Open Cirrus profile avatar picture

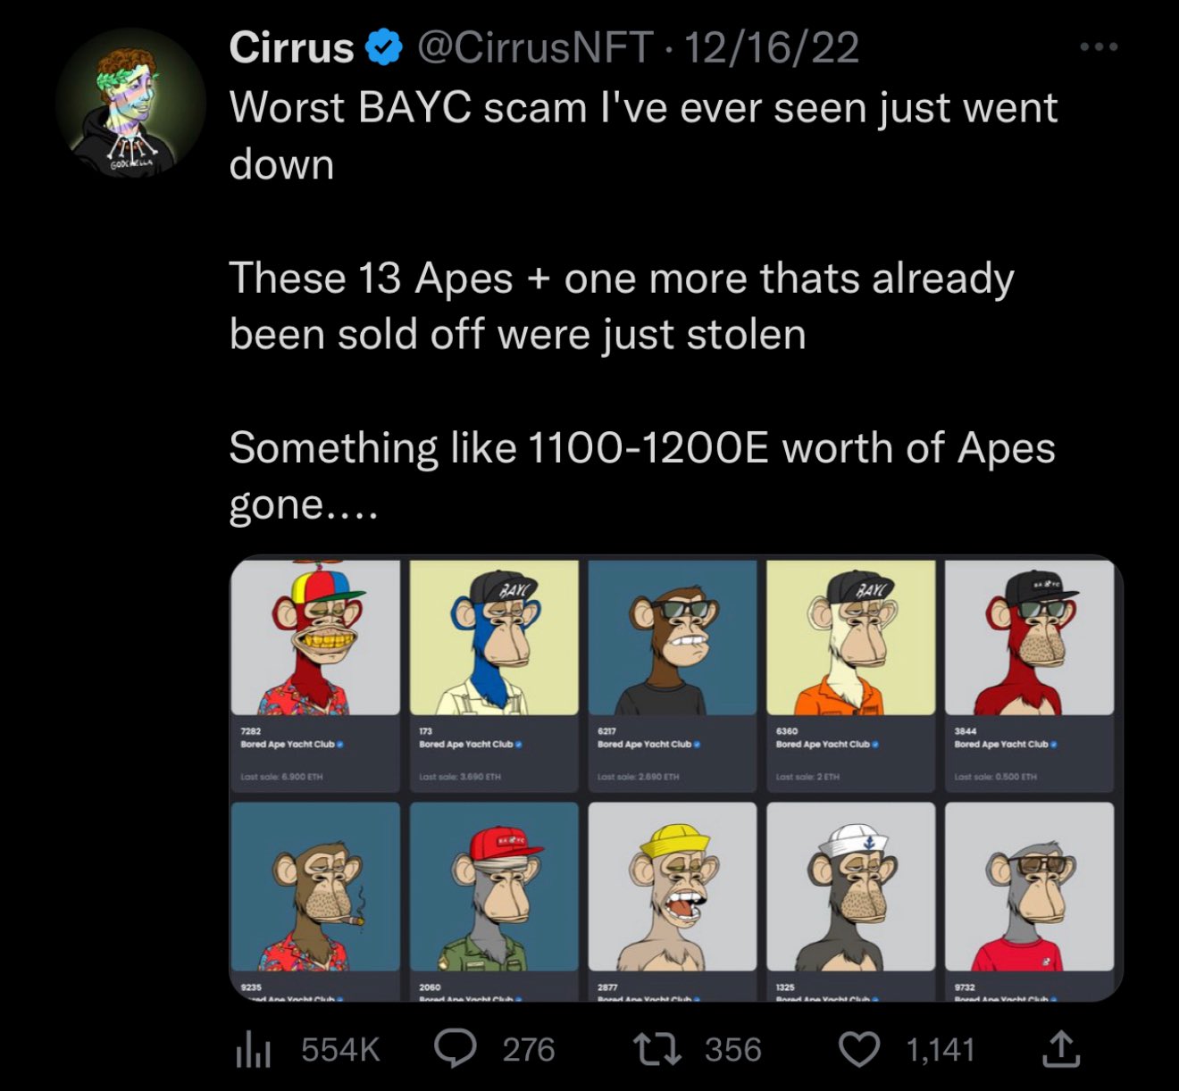130,103
